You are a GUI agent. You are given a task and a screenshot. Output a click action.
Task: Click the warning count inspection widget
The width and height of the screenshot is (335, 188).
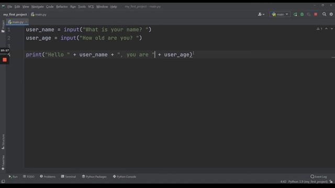[x=319, y=29]
